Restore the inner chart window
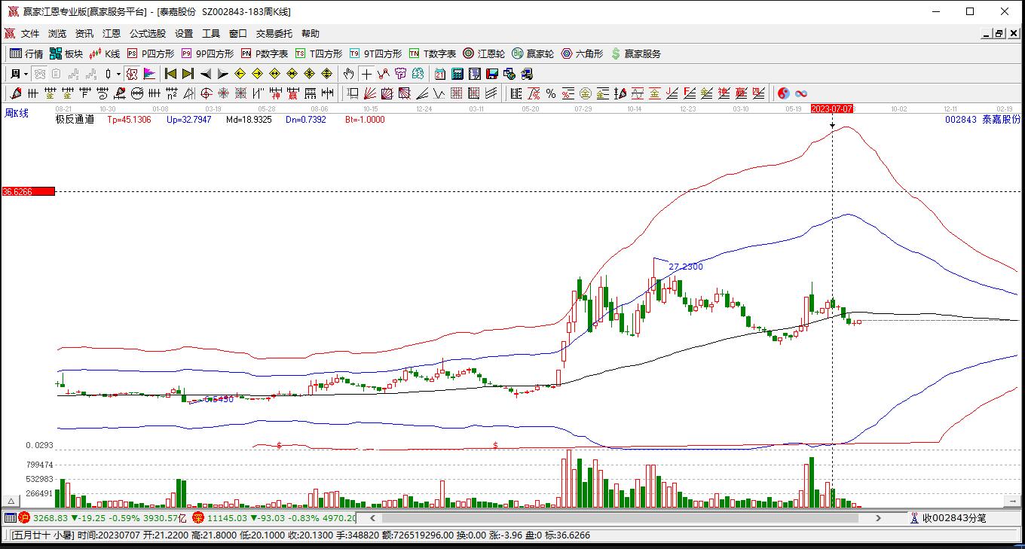This screenshot has height=549, width=1025. click(x=999, y=34)
